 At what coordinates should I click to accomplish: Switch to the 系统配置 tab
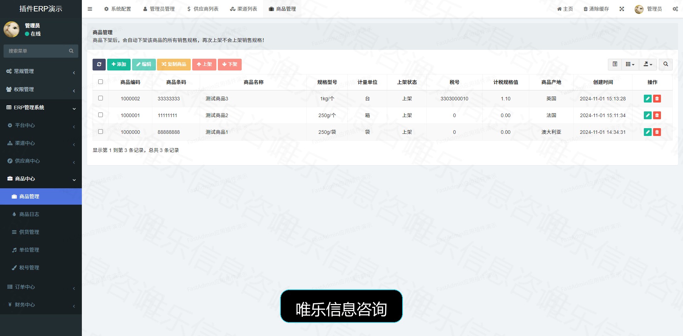pos(117,9)
